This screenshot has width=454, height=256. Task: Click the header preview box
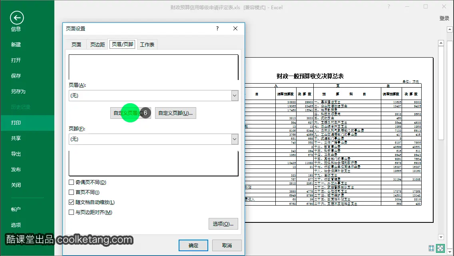pos(153,67)
